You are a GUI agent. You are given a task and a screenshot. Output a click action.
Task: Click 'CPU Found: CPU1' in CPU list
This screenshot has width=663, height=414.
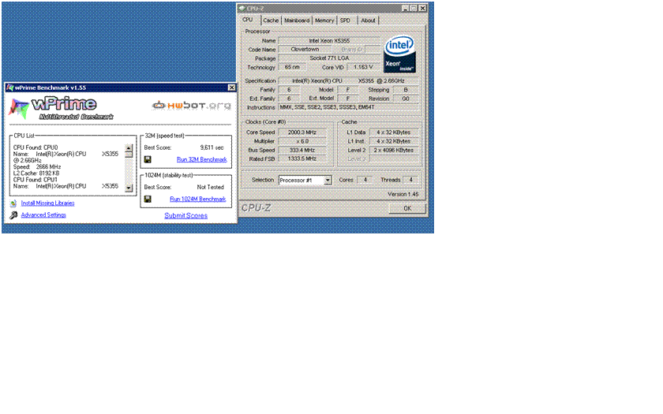click(35, 180)
